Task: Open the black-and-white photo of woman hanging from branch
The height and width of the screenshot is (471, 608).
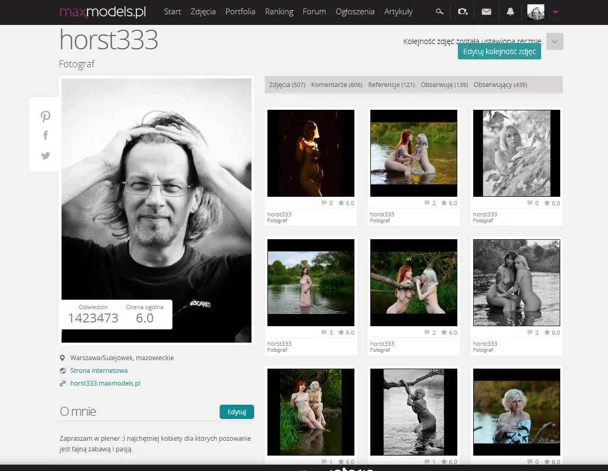Action: pos(414,412)
